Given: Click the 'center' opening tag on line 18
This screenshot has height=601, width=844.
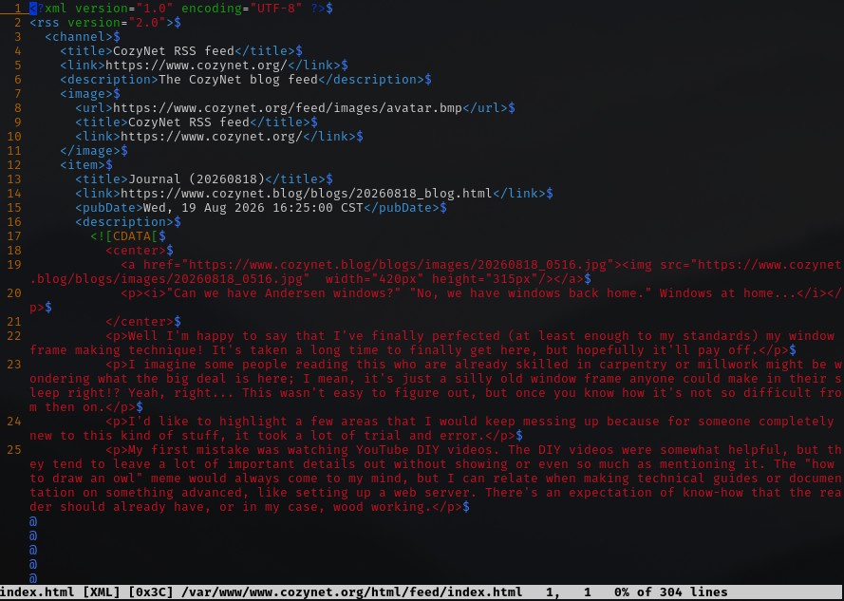Looking at the screenshot, I should pos(136,251).
